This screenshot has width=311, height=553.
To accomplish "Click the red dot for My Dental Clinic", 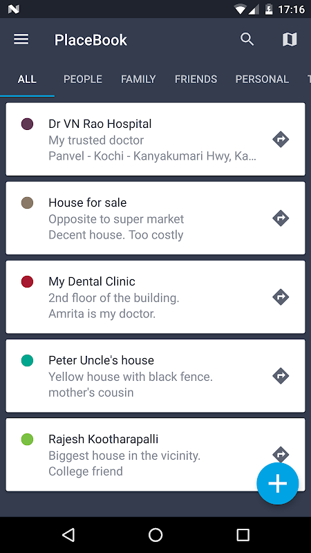I will (x=27, y=282).
